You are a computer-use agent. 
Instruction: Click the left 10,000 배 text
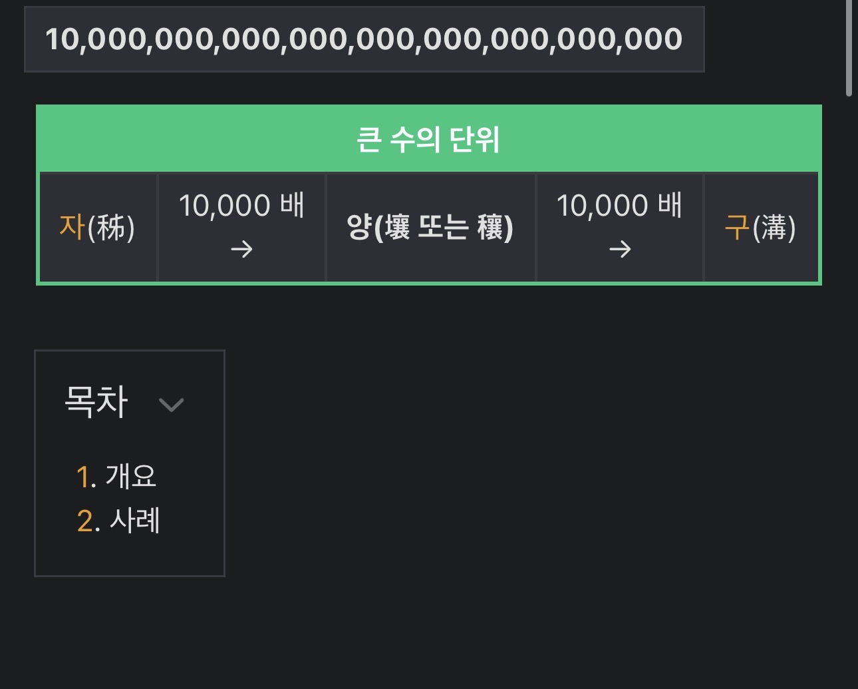[241, 205]
